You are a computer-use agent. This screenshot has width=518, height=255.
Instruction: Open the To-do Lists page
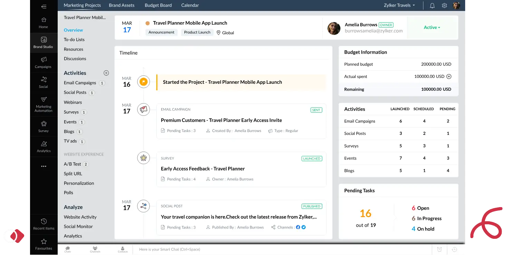[x=74, y=39]
